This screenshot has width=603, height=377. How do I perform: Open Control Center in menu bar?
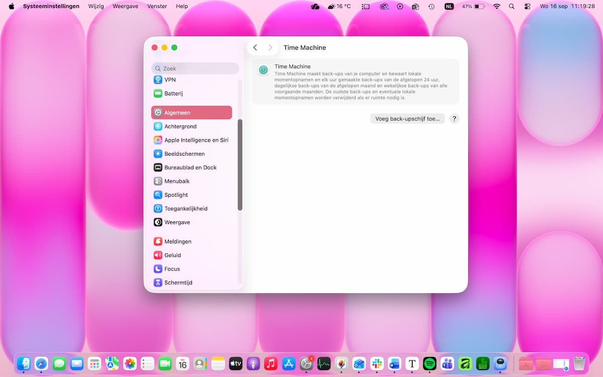tap(527, 6)
